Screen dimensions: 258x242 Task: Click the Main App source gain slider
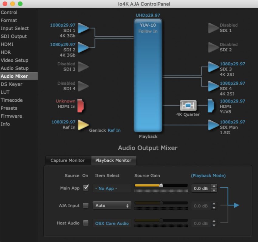click(161, 185)
